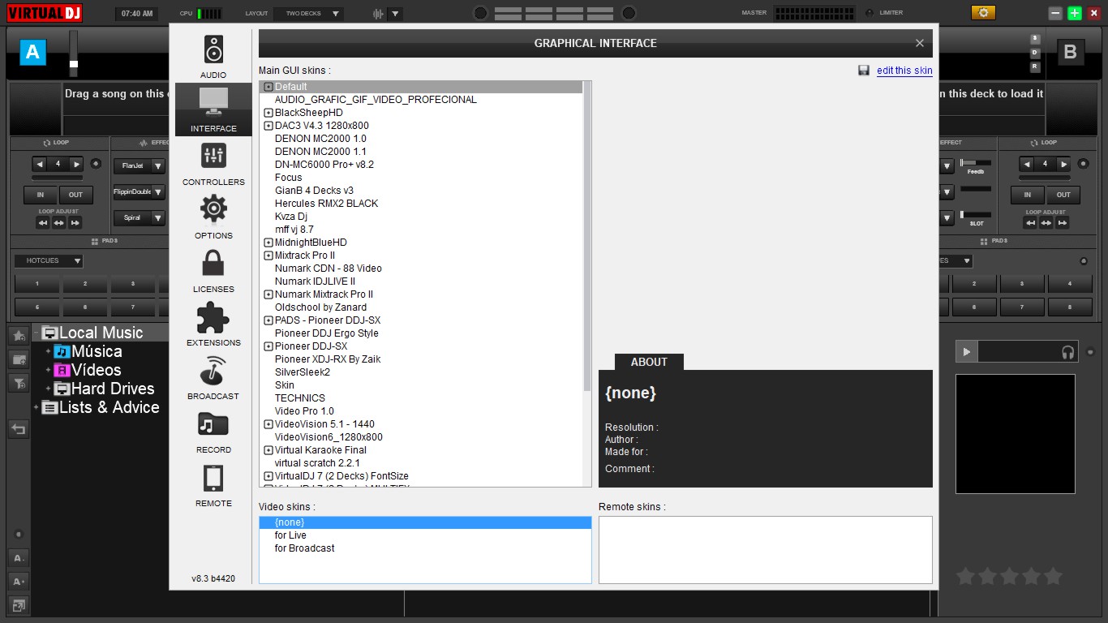Play the prelisten preview
This screenshot has width=1108, height=623.
coord(966,352)
